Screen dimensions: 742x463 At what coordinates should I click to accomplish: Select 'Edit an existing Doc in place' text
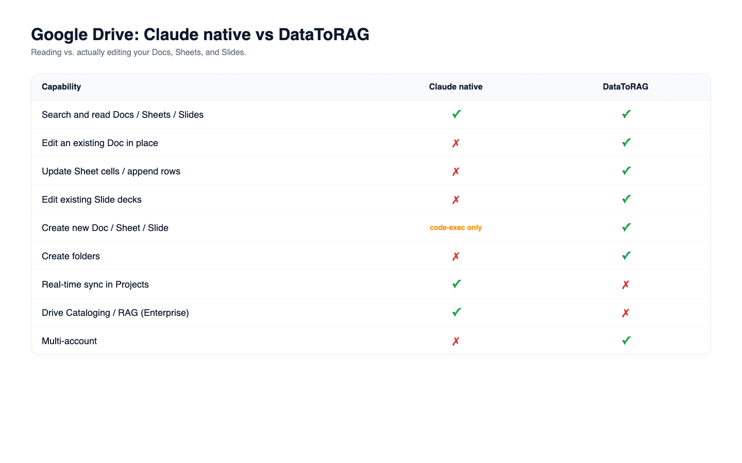point(100,143)
